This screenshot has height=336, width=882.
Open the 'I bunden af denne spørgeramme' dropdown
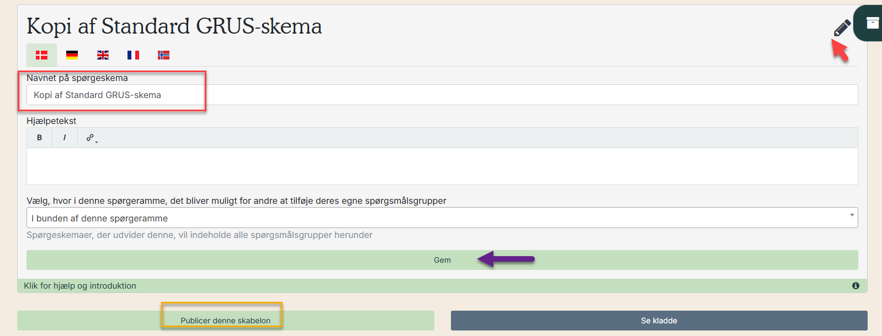[442, 218]
